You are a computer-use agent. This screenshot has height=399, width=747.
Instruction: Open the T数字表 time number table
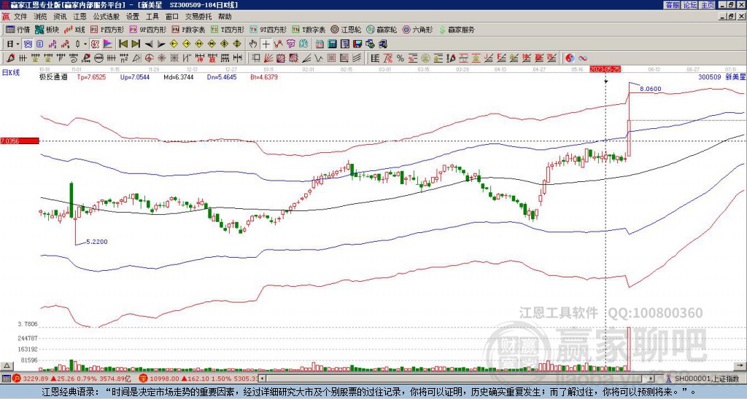tap(309, 29)
